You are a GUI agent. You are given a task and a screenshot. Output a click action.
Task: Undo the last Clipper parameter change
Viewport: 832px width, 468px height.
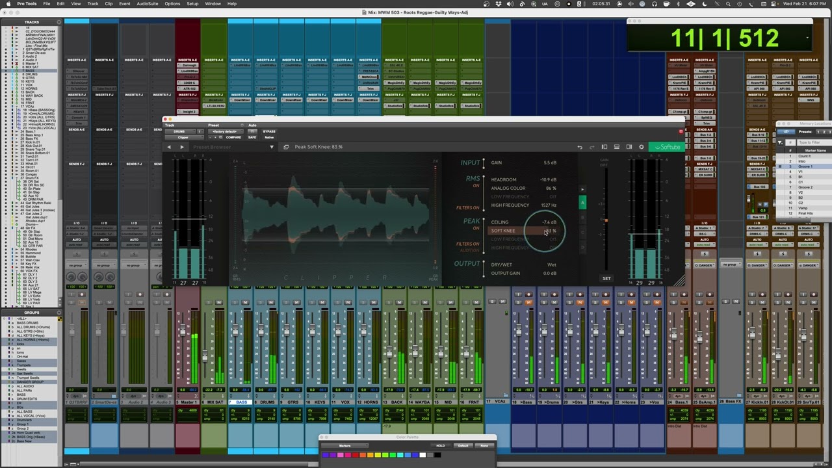[x=580, y=147]
